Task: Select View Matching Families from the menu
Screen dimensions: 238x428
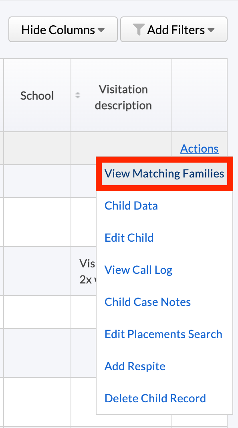Action: point(164,173)
